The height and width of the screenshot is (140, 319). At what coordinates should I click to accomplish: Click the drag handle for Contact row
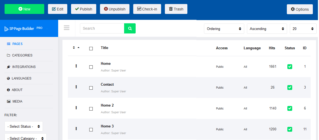pyautogui.click(x=76, y=87)
